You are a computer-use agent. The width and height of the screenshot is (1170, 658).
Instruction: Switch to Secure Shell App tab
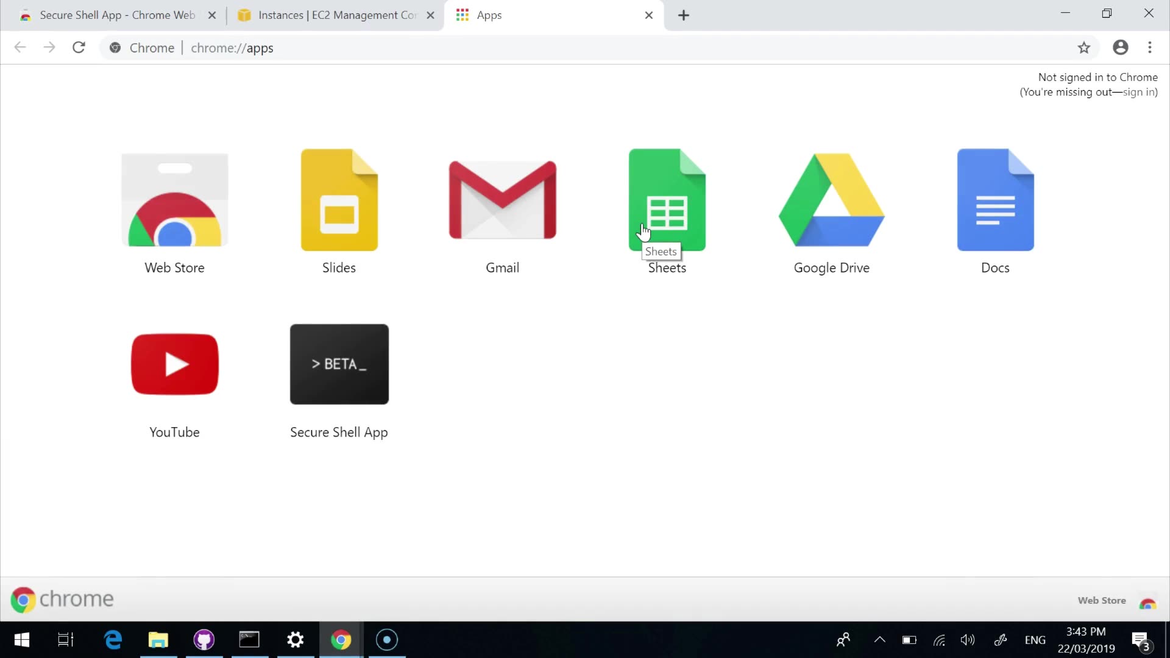[116, 15]
